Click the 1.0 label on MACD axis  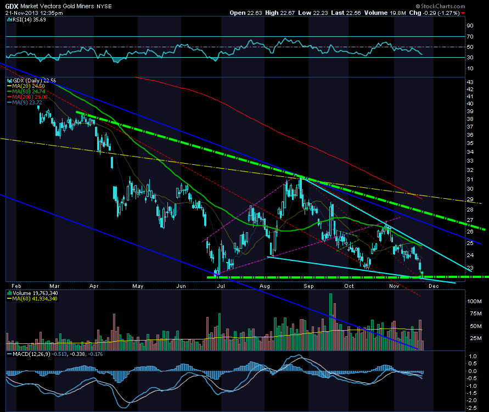[473, 357]
